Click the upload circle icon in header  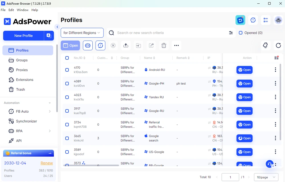click(253, 20)
